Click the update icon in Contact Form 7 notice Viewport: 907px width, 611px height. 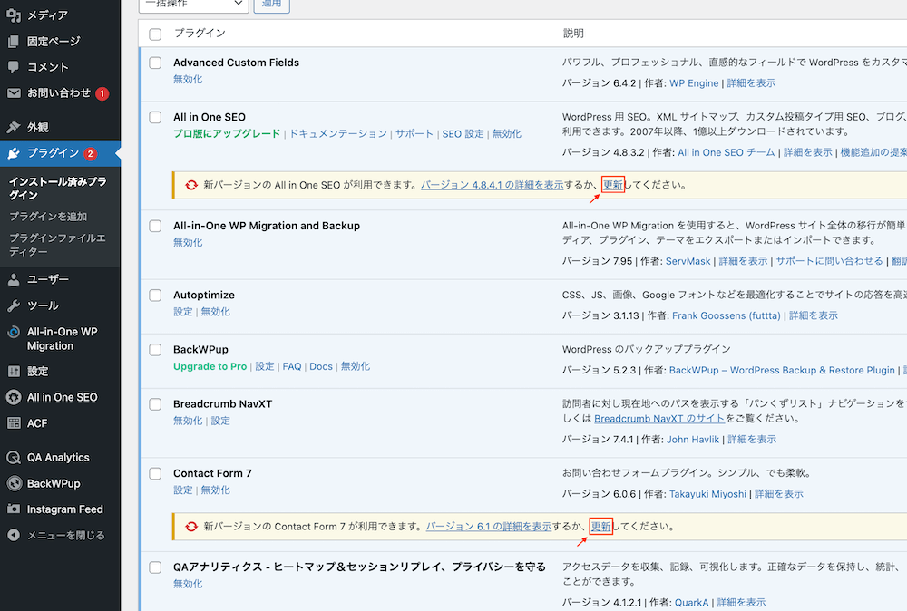pyautogui.click(x=191, y=527)
